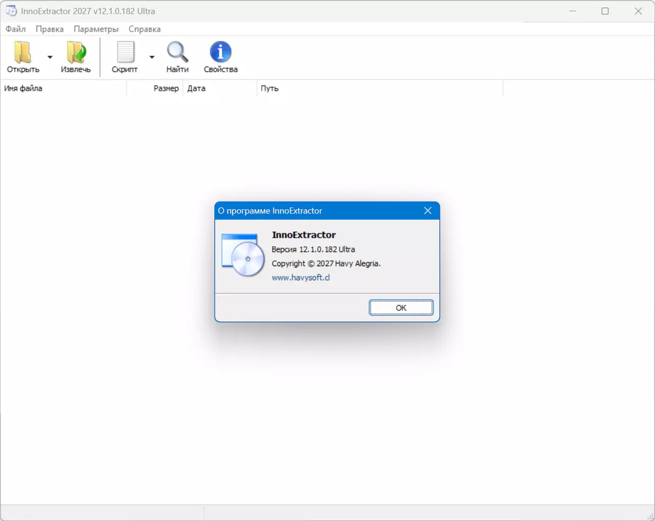The height and width of the screenshot is (521, 655).
Task: Click the Свойства info icon
Action: click(220, 52)
